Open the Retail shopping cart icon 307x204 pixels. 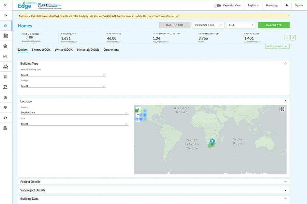(5, 77)
